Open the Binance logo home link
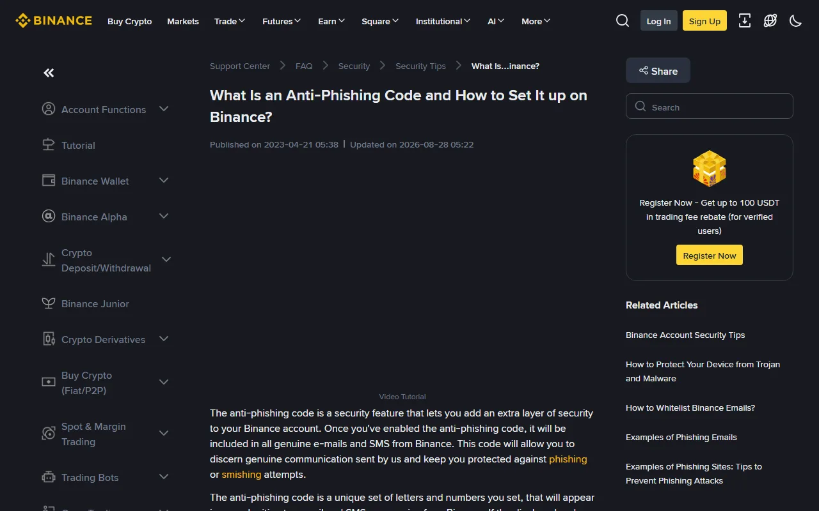This screenshot has width=819, height=511. [54, 20]
